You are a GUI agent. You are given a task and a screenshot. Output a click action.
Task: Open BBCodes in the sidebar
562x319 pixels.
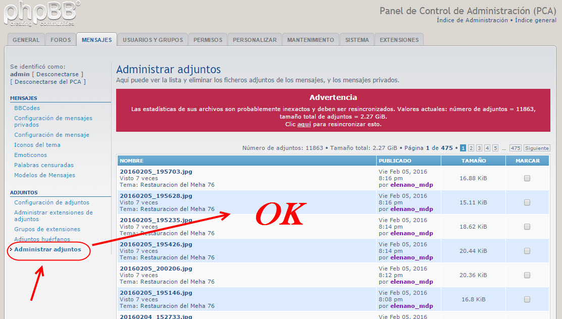(x=27, y=108)
